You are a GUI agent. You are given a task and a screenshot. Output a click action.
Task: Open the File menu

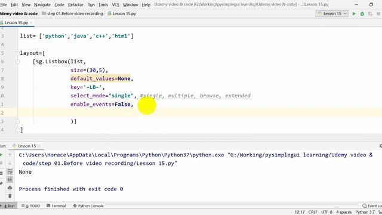[4, 5]
